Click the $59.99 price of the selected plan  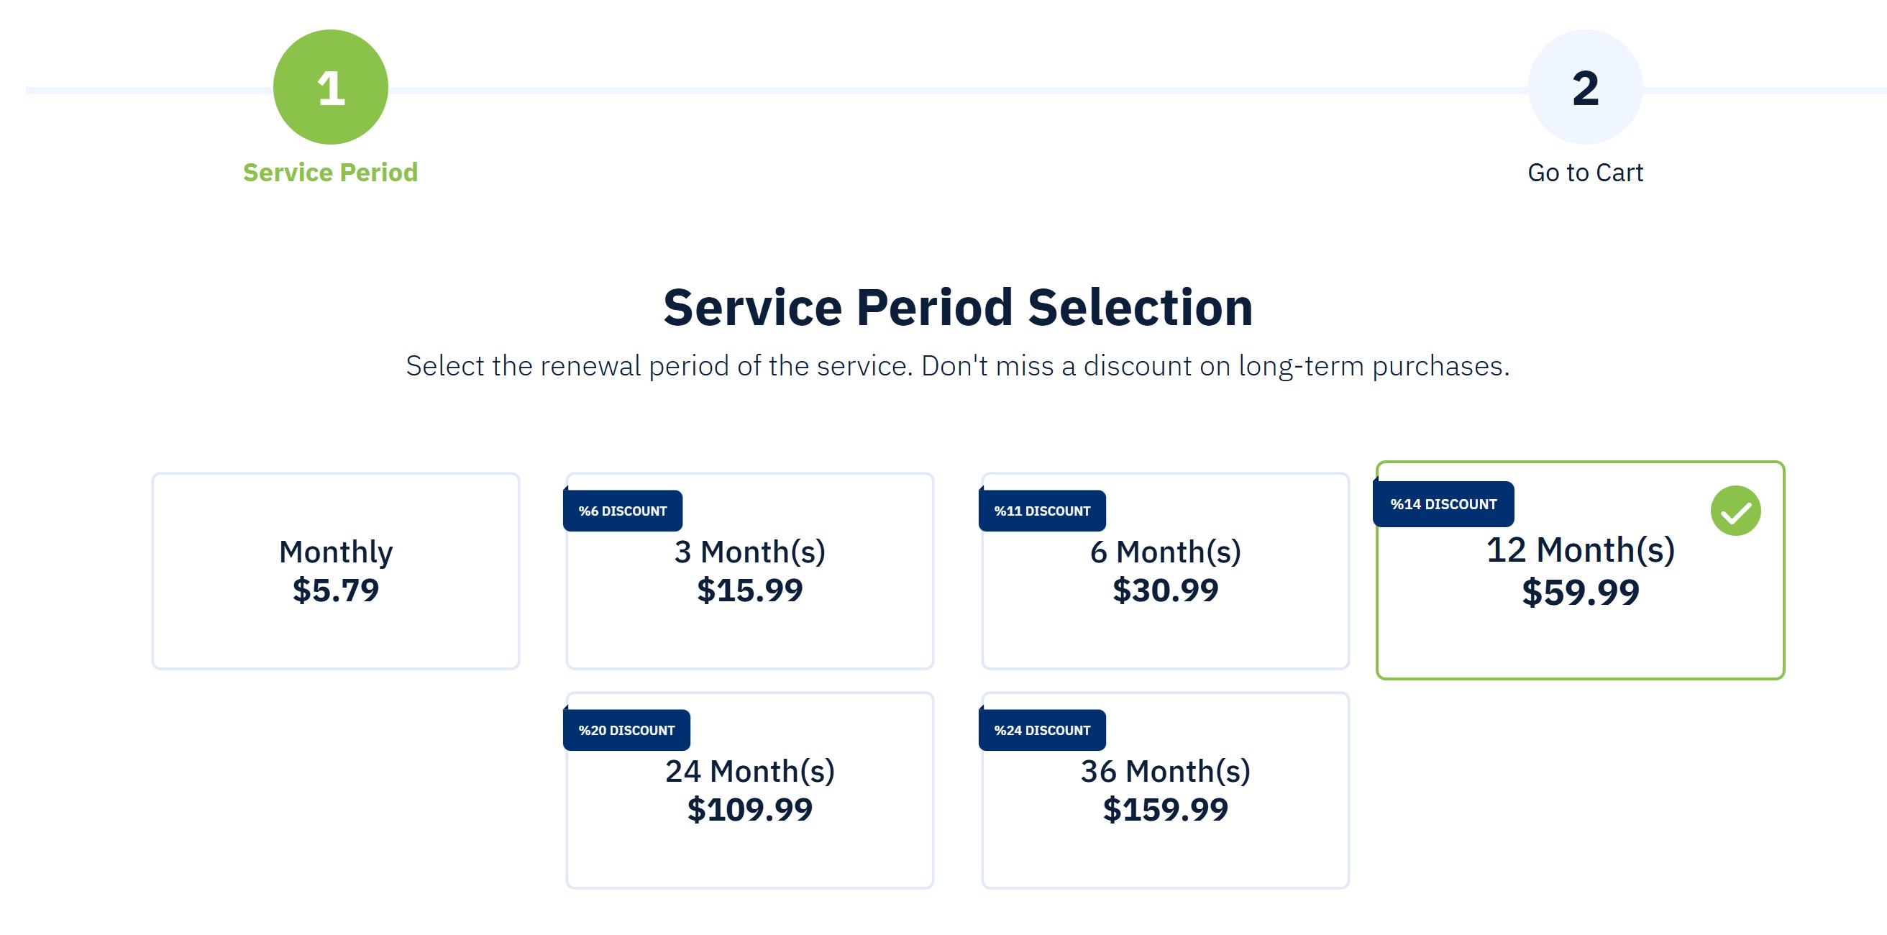click(x=1580, y=592)
